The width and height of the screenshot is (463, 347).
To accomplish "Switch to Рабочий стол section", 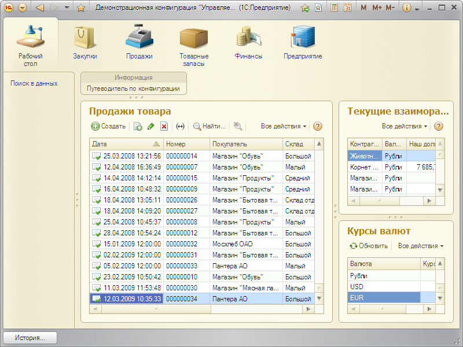I will pos(31,45).
